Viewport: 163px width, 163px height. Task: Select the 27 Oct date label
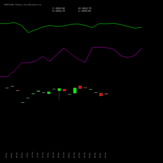[6, 155]
